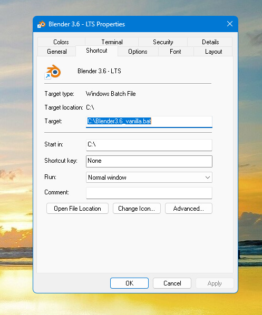This screenshot has height=315, width=262.
Task: Click the 'Blender 3.6 - LTS' name text
Action: pos(99,71)
